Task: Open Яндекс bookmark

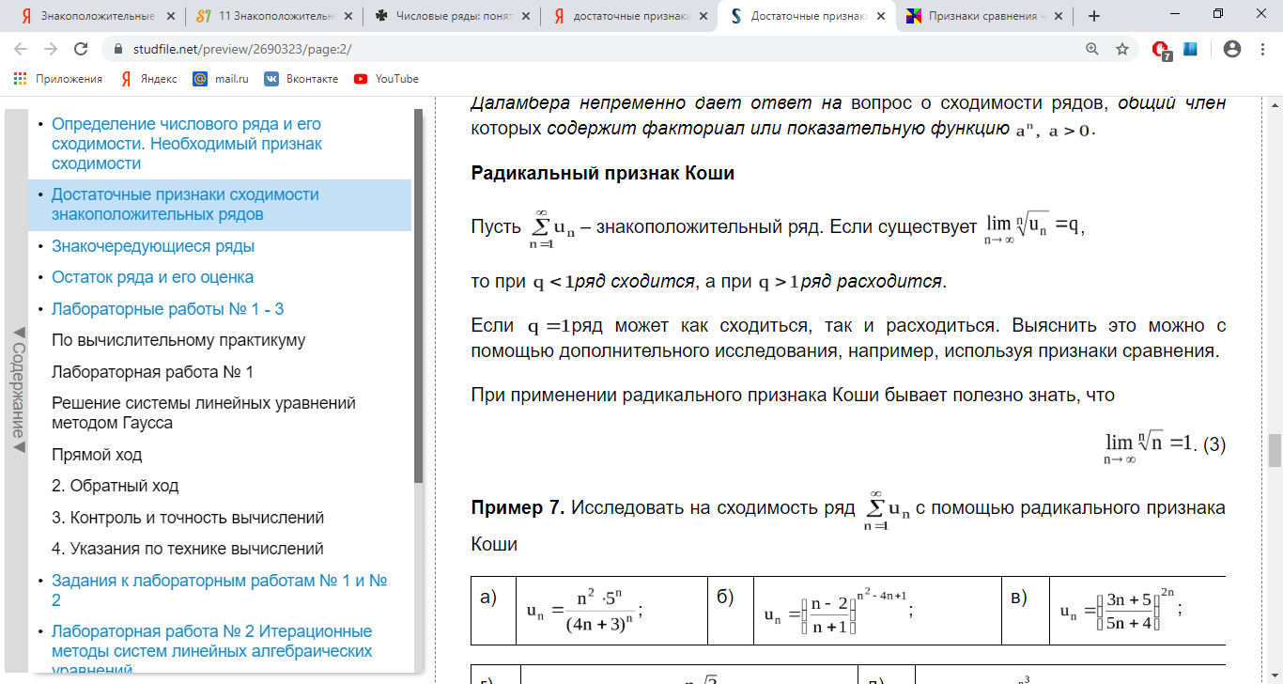Action: coord(148,79)
